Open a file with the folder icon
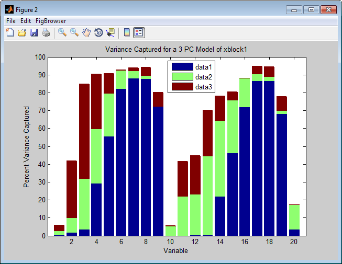 pyautogui.click(x=22, y=32)
